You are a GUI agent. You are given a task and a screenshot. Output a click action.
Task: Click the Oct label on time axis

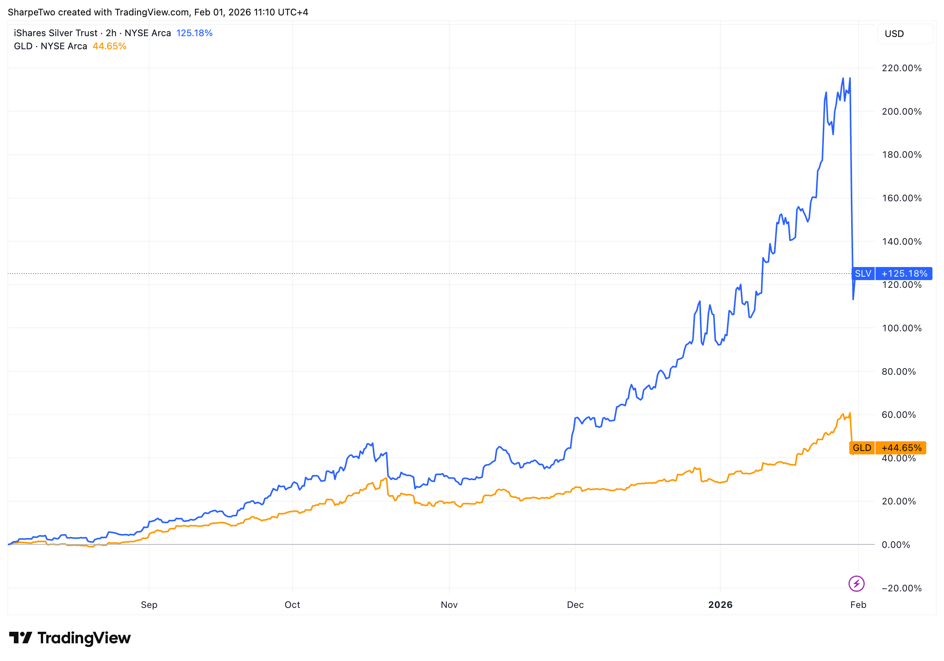292,605
